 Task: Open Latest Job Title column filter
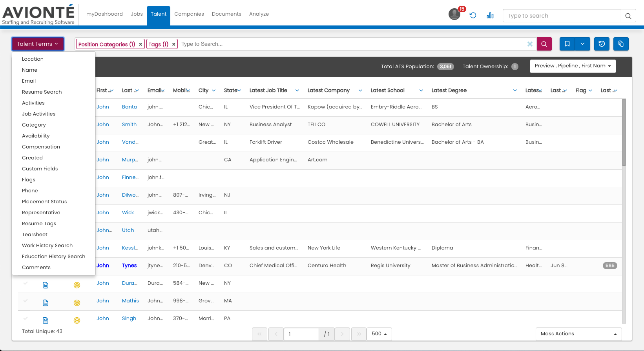click(x=297, y=90)
